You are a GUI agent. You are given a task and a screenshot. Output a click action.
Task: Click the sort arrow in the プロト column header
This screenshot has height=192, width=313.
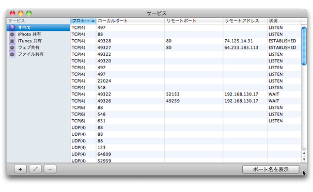click(x=93, y=21)
